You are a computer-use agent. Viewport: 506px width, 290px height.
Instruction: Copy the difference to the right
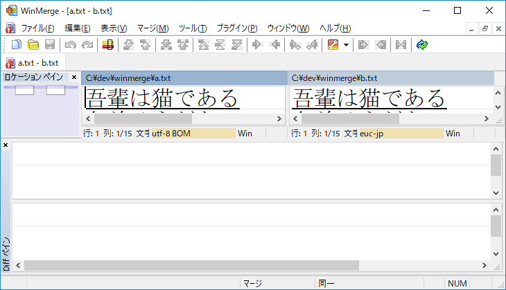(257, 44)
